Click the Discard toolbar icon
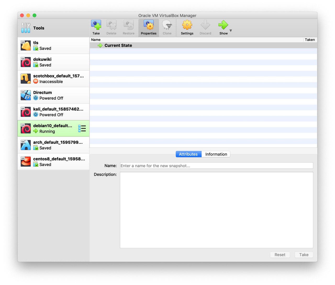335x285 pixels. (205, 25)
